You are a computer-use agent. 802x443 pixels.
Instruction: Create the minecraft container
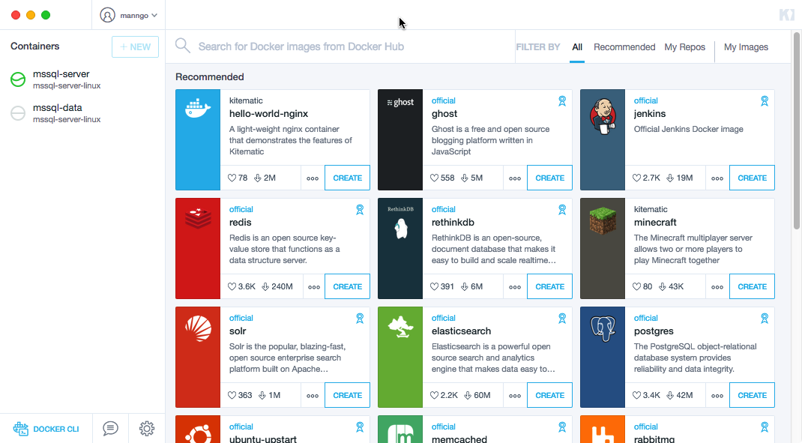click(x=752, y=286)
